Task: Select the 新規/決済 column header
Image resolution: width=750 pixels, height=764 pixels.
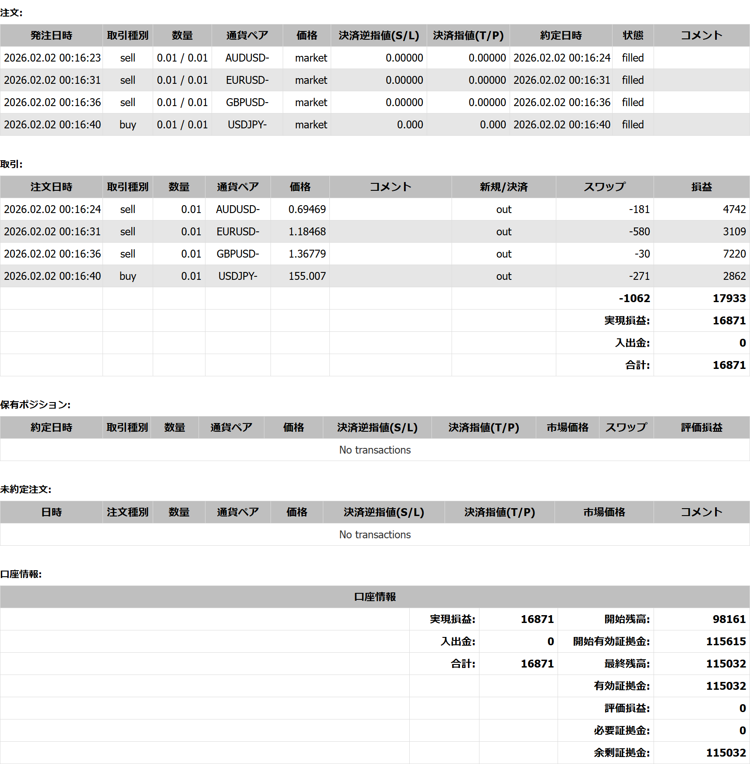Action: coord(503,187)
